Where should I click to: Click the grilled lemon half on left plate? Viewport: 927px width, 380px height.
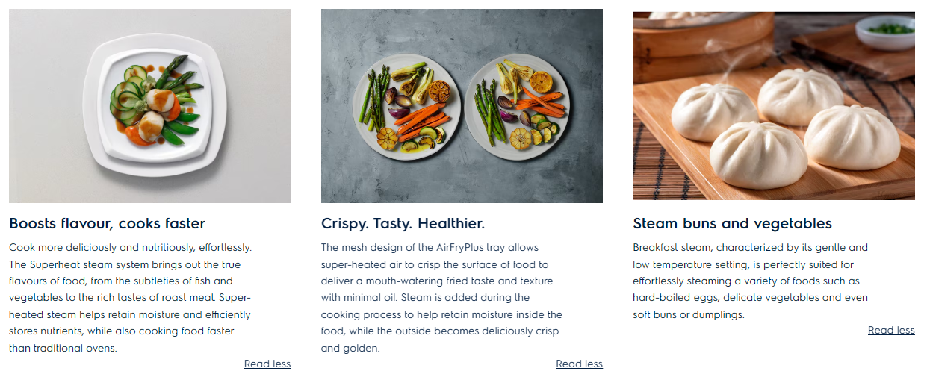[439, 91]
